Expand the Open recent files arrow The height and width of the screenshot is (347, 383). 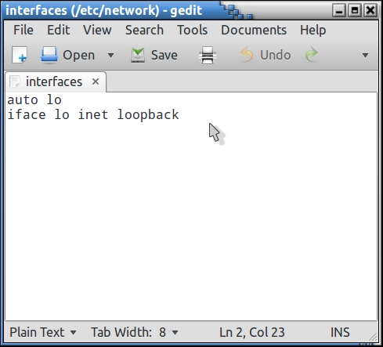(x=110, y=55)
